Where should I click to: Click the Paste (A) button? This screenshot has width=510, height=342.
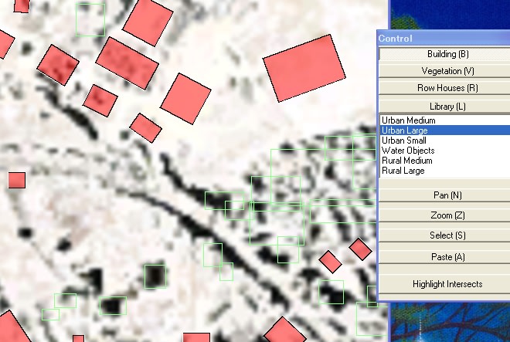pos(445,257)
